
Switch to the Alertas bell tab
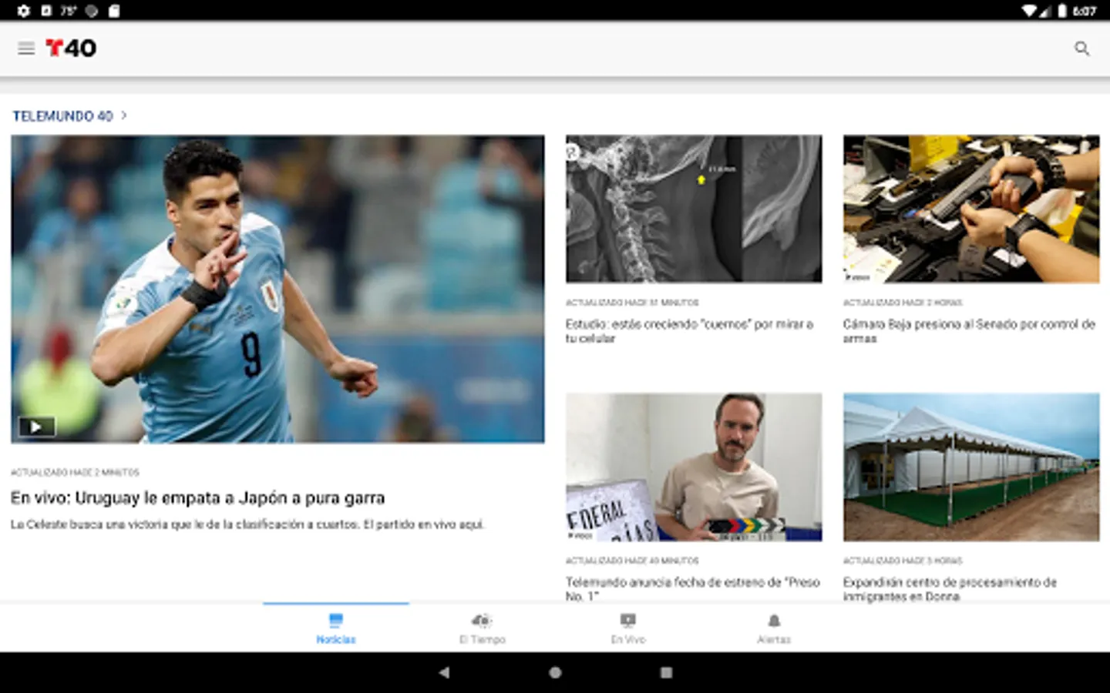[x=774, y=628]
